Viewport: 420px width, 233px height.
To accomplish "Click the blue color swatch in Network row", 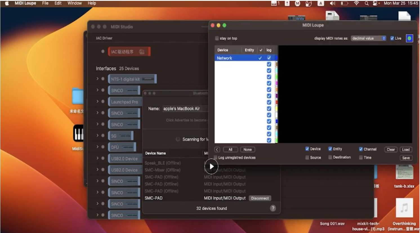I will click(276, 58).
